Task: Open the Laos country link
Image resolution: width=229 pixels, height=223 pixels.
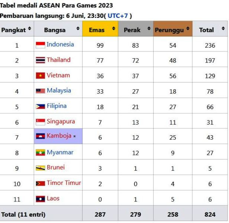Action: (53, 198)
